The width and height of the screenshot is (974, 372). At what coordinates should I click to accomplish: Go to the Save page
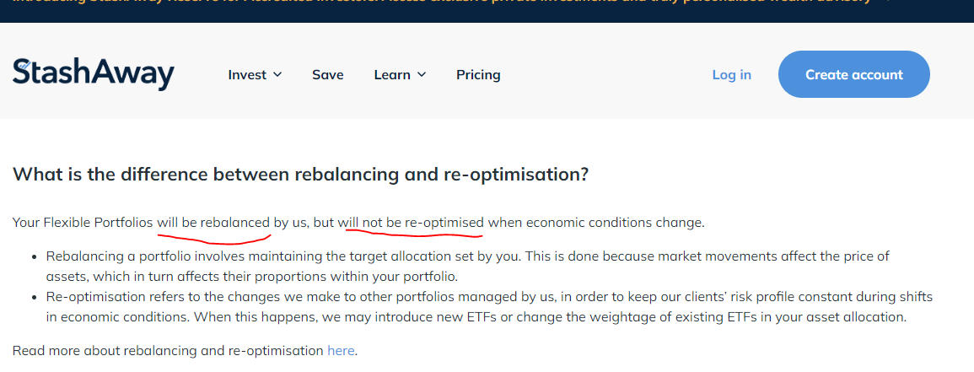click(328, 74)
